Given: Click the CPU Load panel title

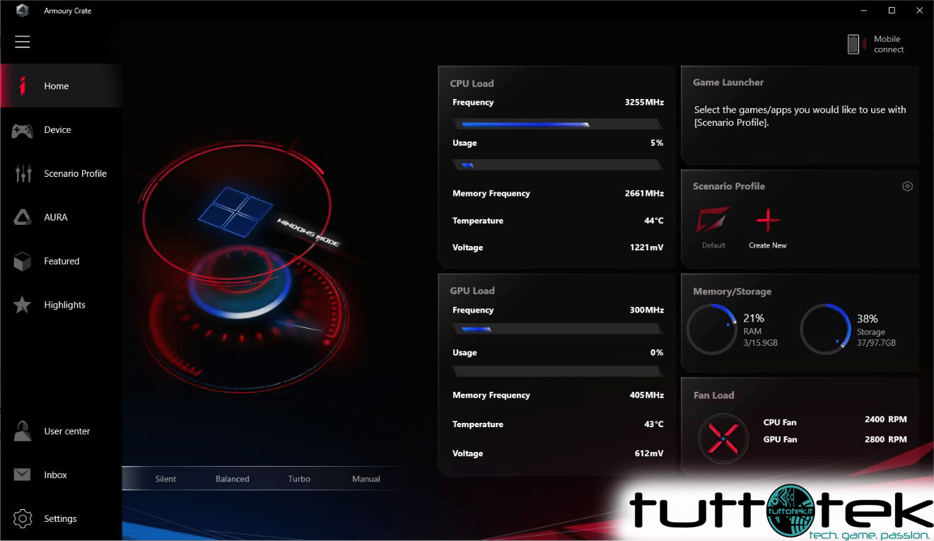Looking at the screenshot, I should [472, 83].
